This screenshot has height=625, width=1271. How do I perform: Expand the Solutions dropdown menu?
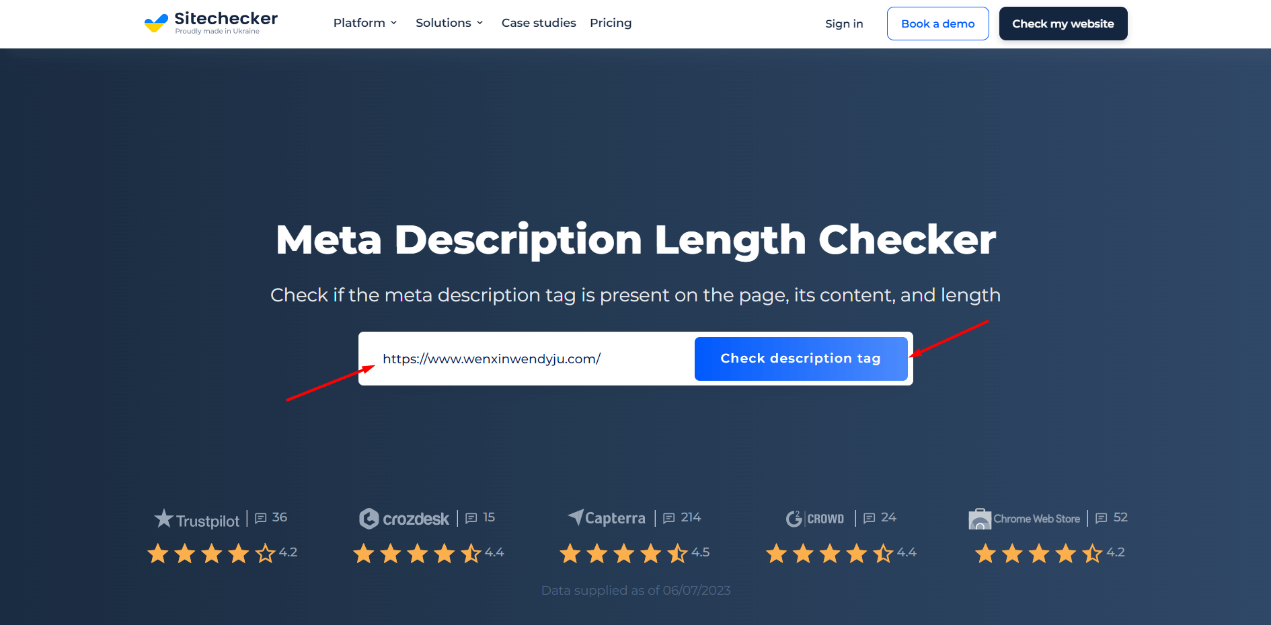click(449, 23)
